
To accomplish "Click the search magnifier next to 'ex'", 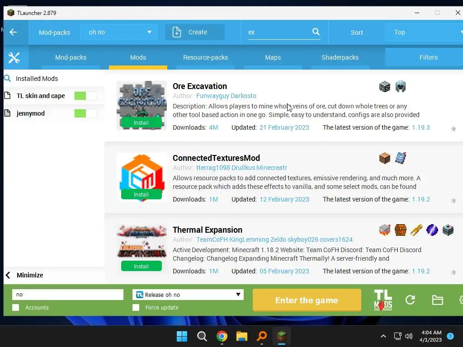I will click(316, 32).
